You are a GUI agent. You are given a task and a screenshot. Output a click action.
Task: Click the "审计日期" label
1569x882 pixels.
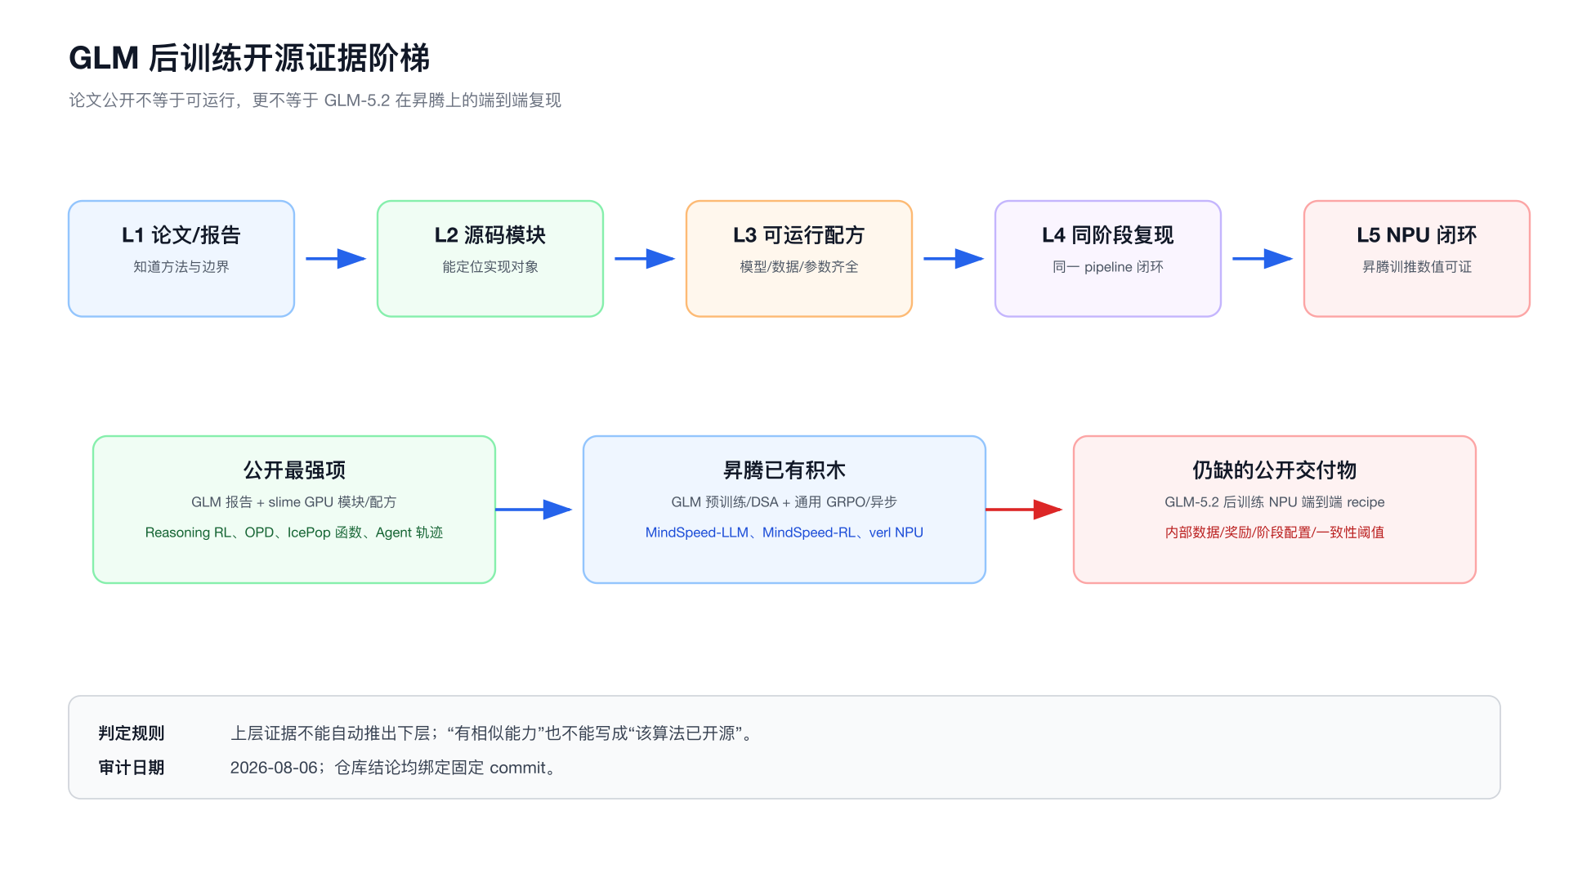pyautogui.click(x=132, y=768)
